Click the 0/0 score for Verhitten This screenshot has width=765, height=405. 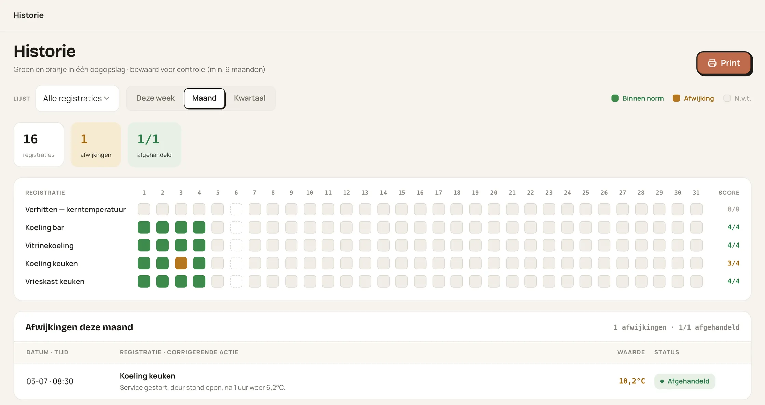point(733,209)
